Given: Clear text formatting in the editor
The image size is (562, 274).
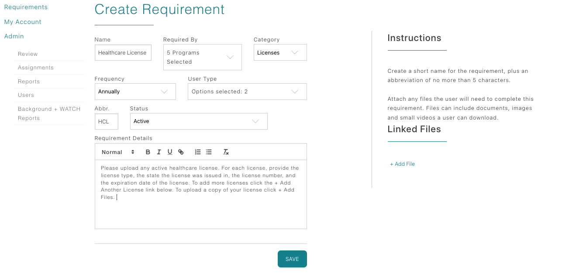Looking at the screenshot, I should tap(226, 152).
